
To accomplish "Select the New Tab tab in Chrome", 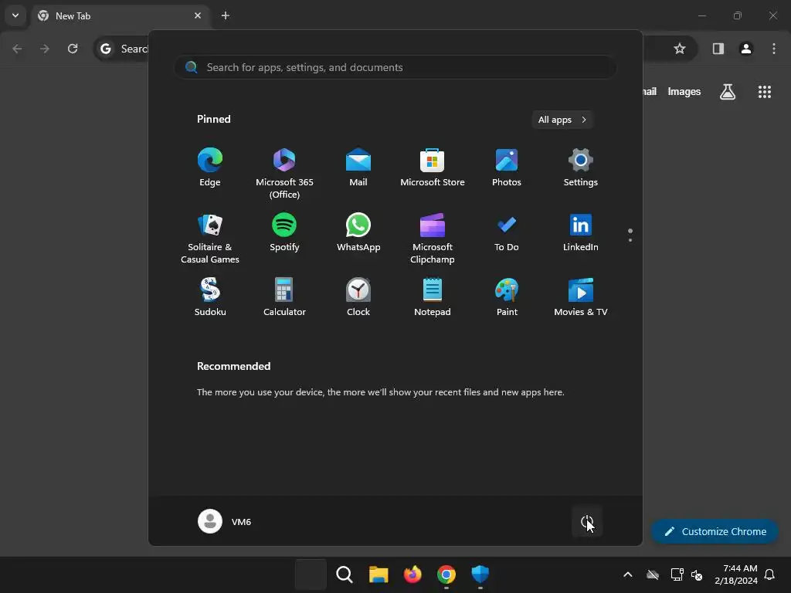I will pyautogui.click(x=118, y=15).
